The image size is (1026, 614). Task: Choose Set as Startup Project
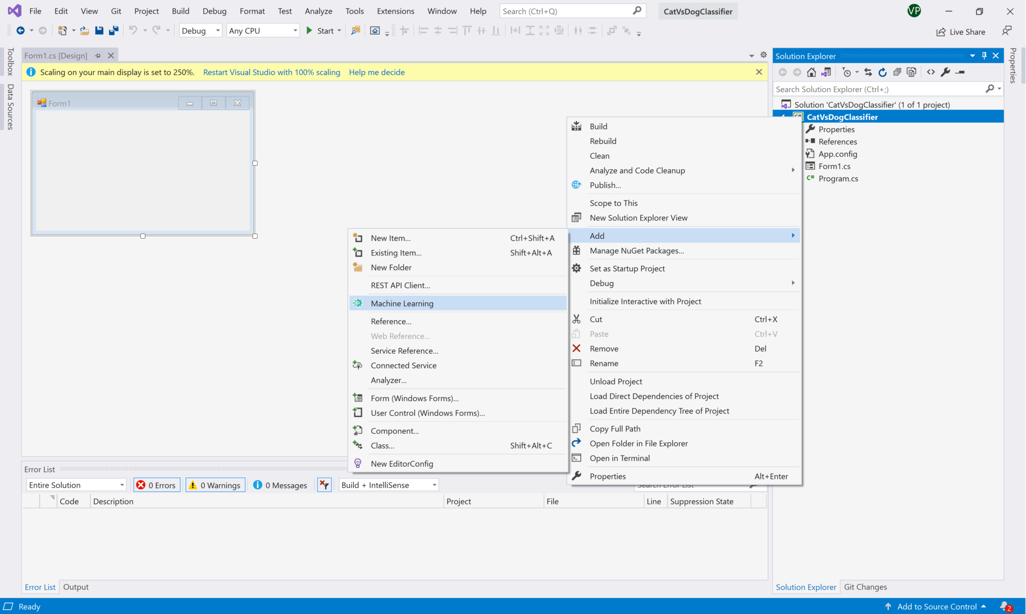(x=684, y=269)
